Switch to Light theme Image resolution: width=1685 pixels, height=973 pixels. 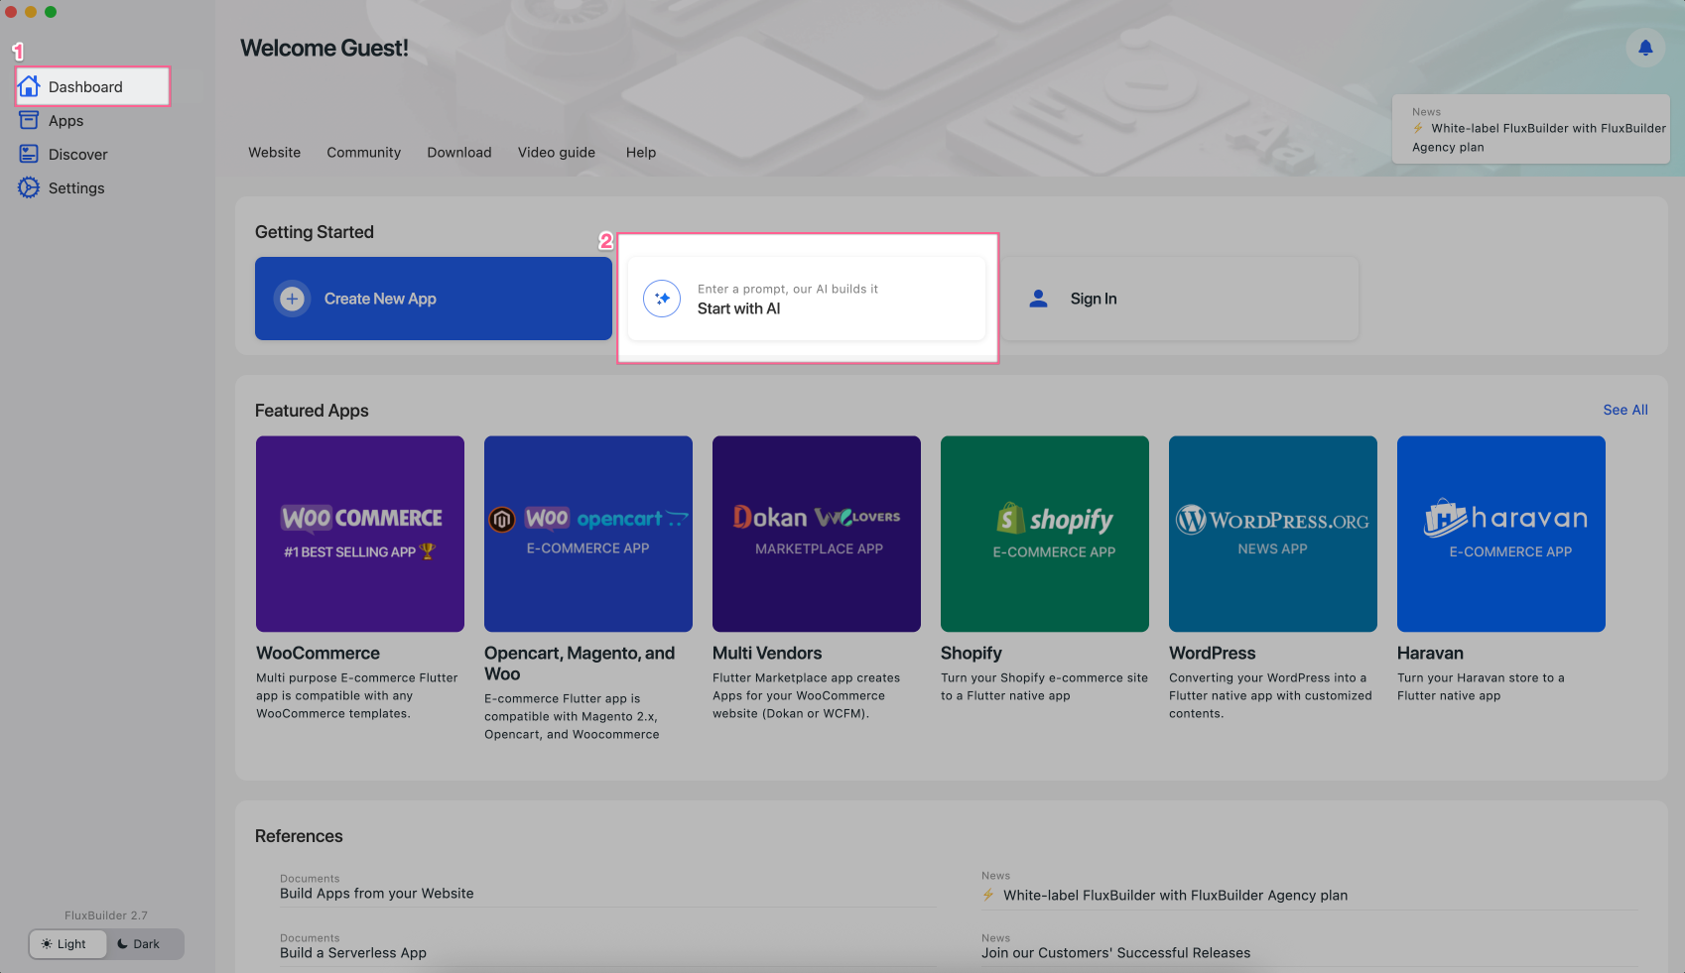[67, 944]
